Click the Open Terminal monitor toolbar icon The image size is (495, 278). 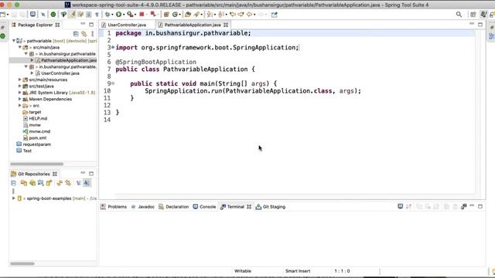[32, 15]
